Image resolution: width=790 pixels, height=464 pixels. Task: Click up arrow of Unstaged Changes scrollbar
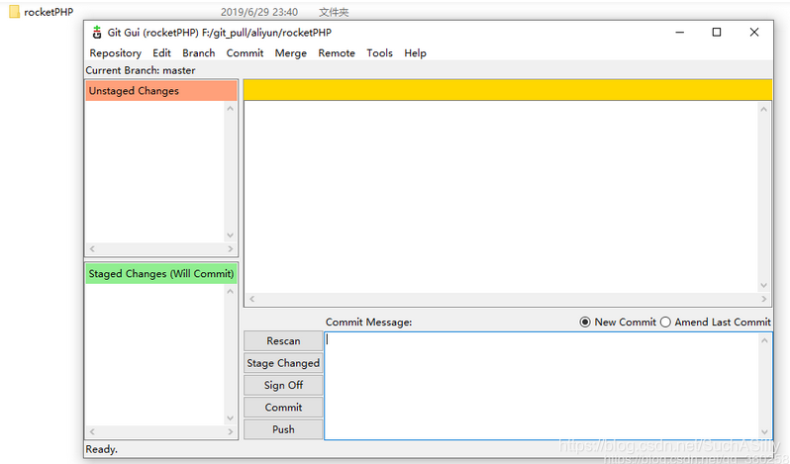click(x=231, y=108)
